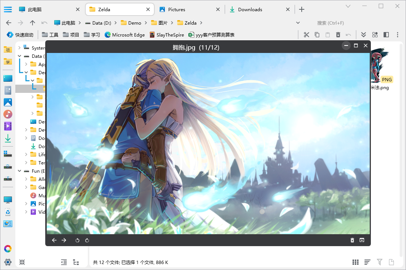Close the Downloads tab
Viewport: 406px width, 270px height.
point(287,10)
